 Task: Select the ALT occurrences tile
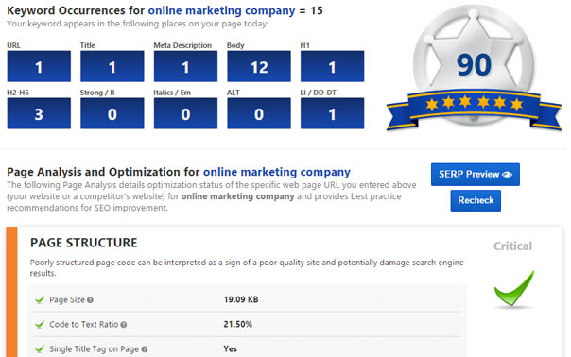click(x=259, y=113)
